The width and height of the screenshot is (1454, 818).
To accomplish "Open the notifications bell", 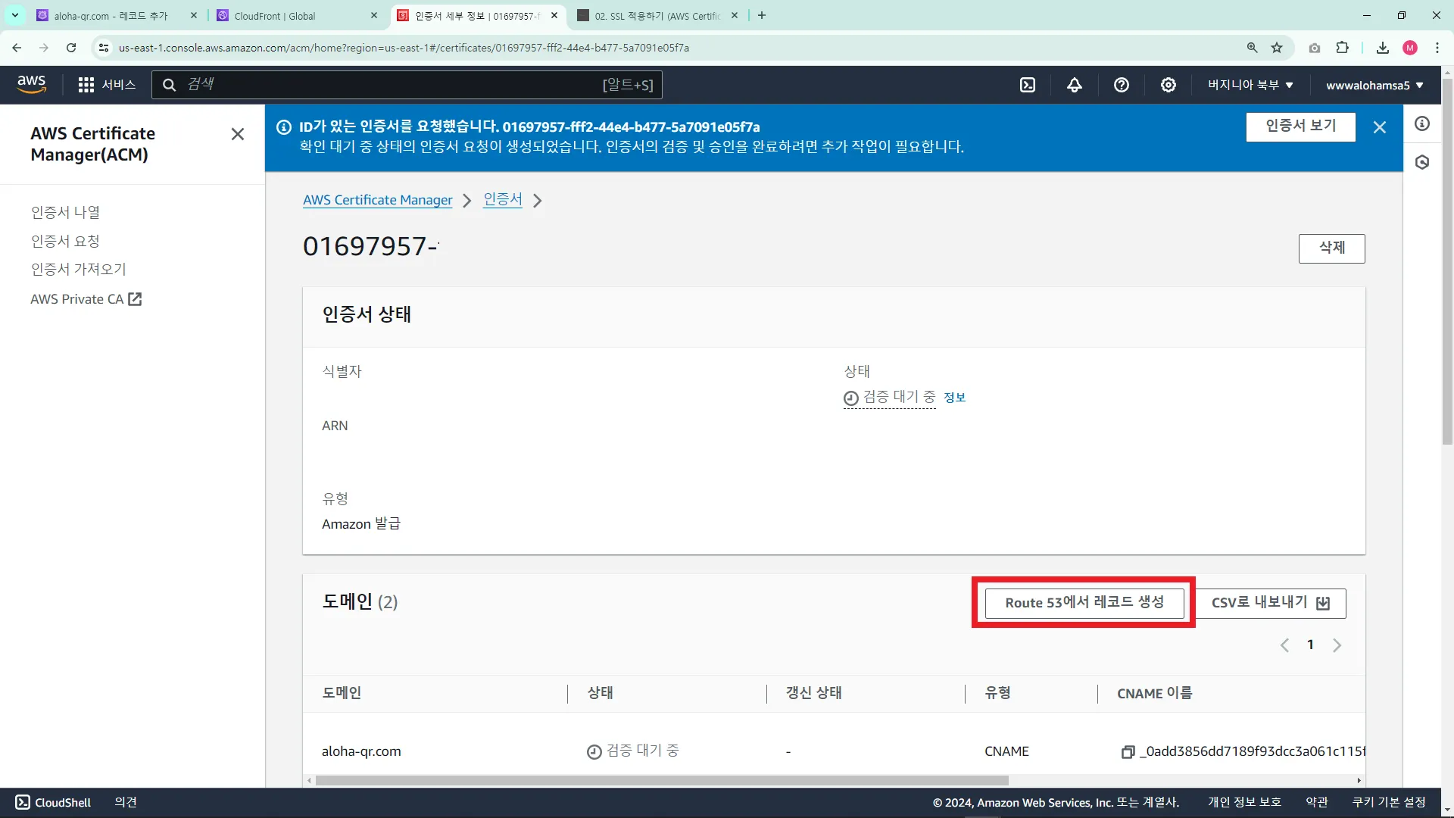I will pos(1074,85).
